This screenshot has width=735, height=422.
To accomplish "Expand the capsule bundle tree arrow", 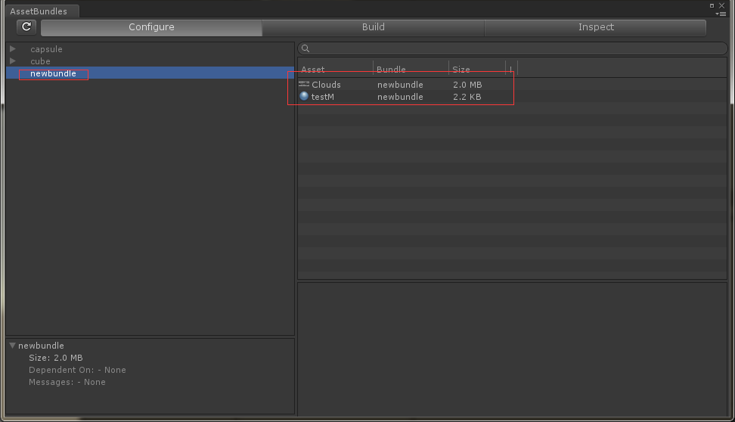I will click(13, 49).
